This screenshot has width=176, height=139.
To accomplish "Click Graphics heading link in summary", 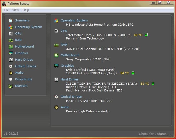I will click(x=67, y=66).
